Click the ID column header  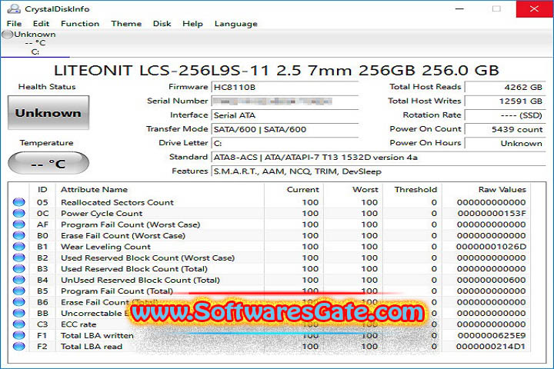pyautogui.click(x=42, y=190)
